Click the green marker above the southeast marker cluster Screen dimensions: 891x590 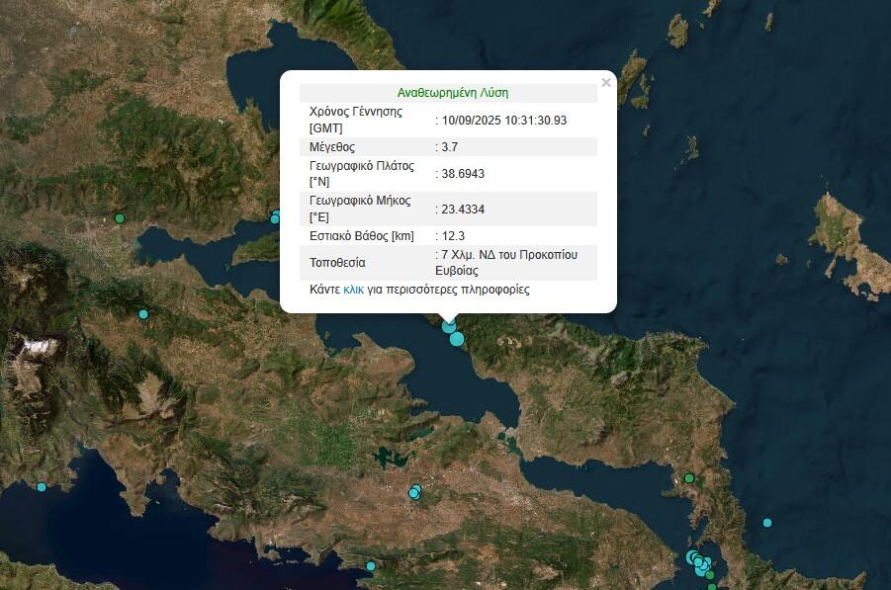[x=689, y=478]
